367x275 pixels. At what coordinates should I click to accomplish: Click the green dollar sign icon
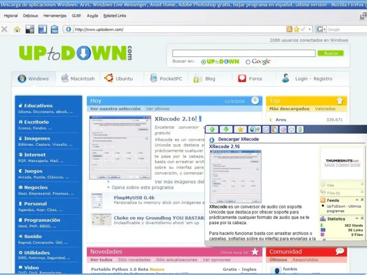(x=300, y=129)
